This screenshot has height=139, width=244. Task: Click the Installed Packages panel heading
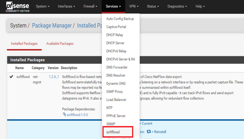(28, 60)
